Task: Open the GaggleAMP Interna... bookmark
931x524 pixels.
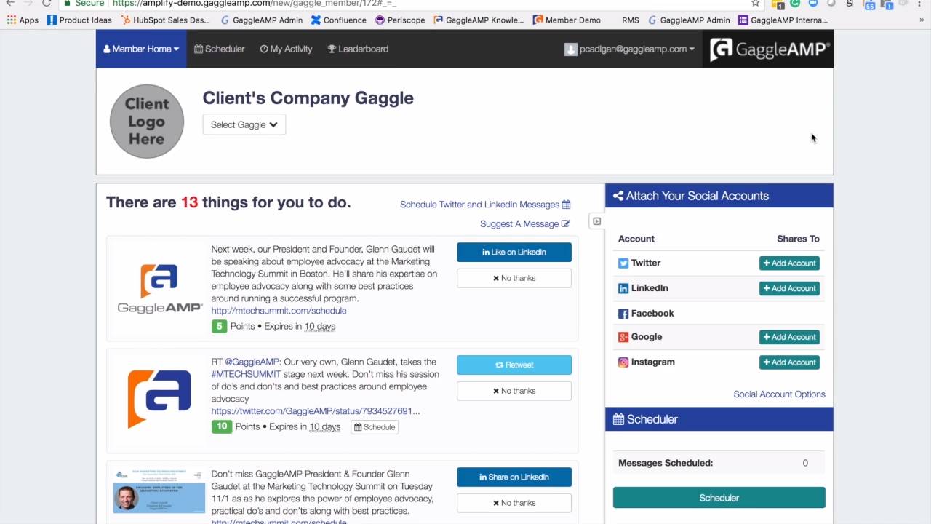Action: 783,20
